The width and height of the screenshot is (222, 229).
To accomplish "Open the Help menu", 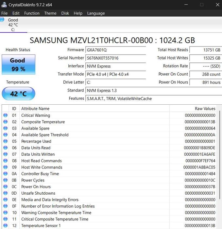I will [x=78, y=13].
